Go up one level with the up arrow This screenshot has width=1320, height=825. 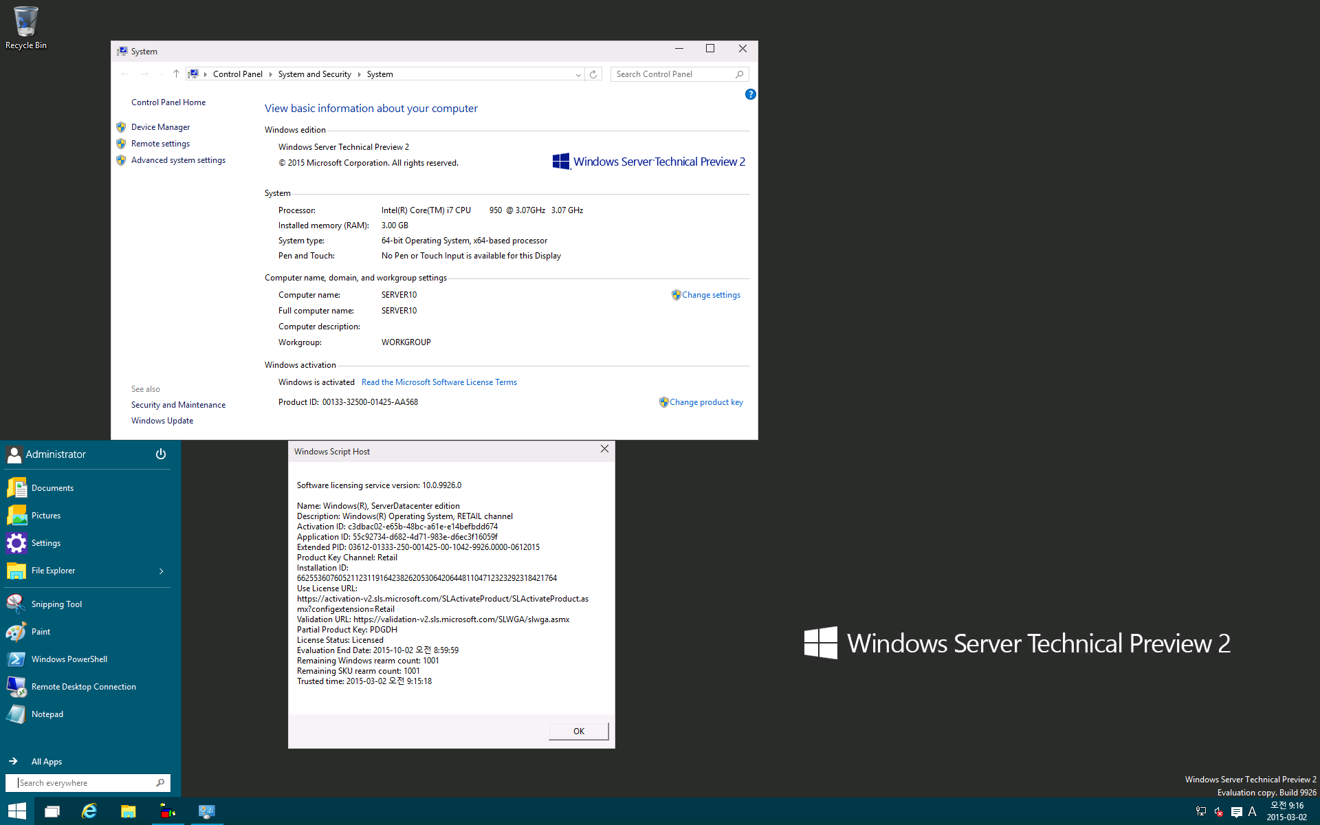(x=176, y=74)
